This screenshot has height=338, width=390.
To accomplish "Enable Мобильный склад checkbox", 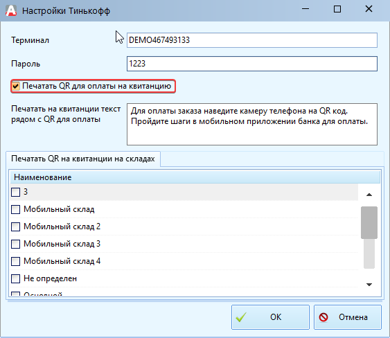I will (x=15, y=209).
